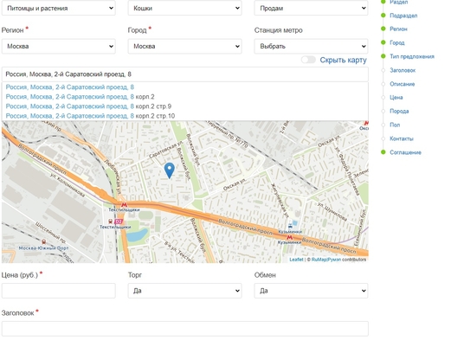Open the Питомцы и растения section dropdown
451x347 pixels.
(59, 8)
